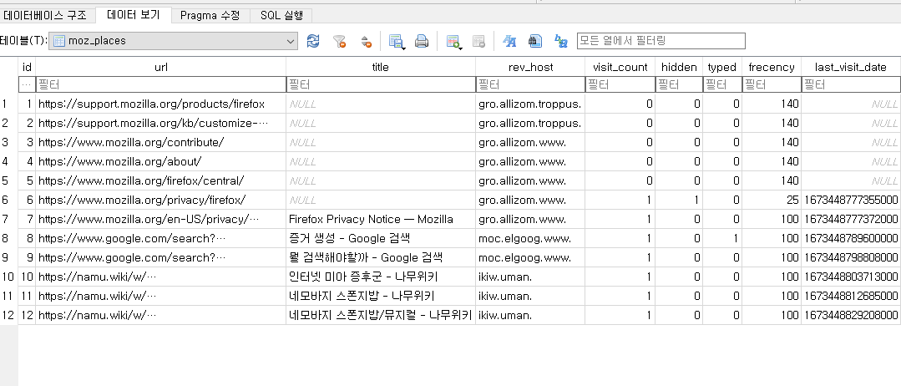901x386 pixels.
Task: Select the support.mozilla.org/products/firefox url cell
Action: 161,104
